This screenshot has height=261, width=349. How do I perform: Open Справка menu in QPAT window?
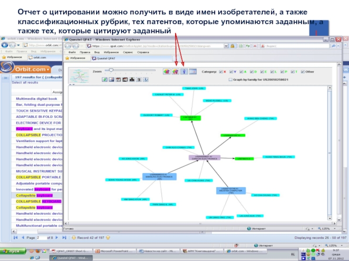point(143,52)
